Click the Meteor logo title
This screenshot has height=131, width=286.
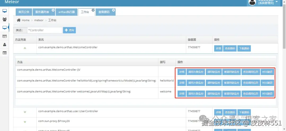12,2
